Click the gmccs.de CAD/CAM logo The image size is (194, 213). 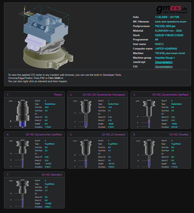click(172, 9)
